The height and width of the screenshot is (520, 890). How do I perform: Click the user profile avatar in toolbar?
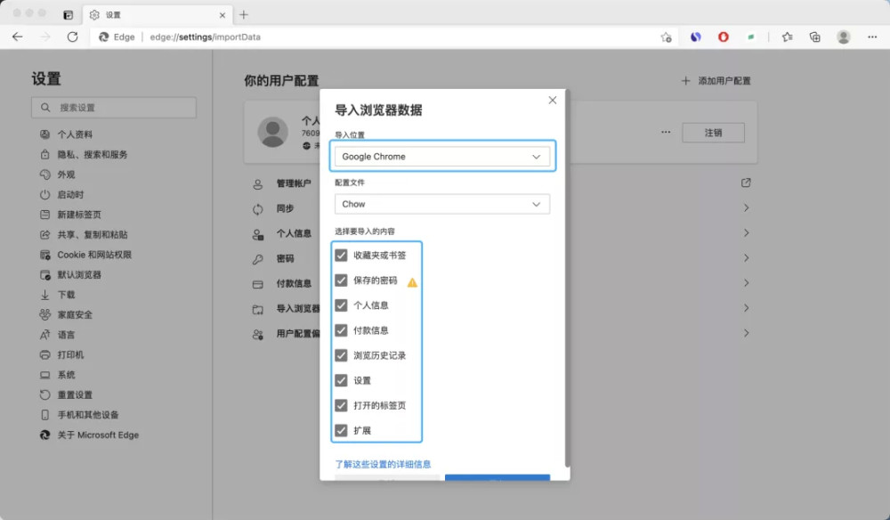click(x=843, y=37)
